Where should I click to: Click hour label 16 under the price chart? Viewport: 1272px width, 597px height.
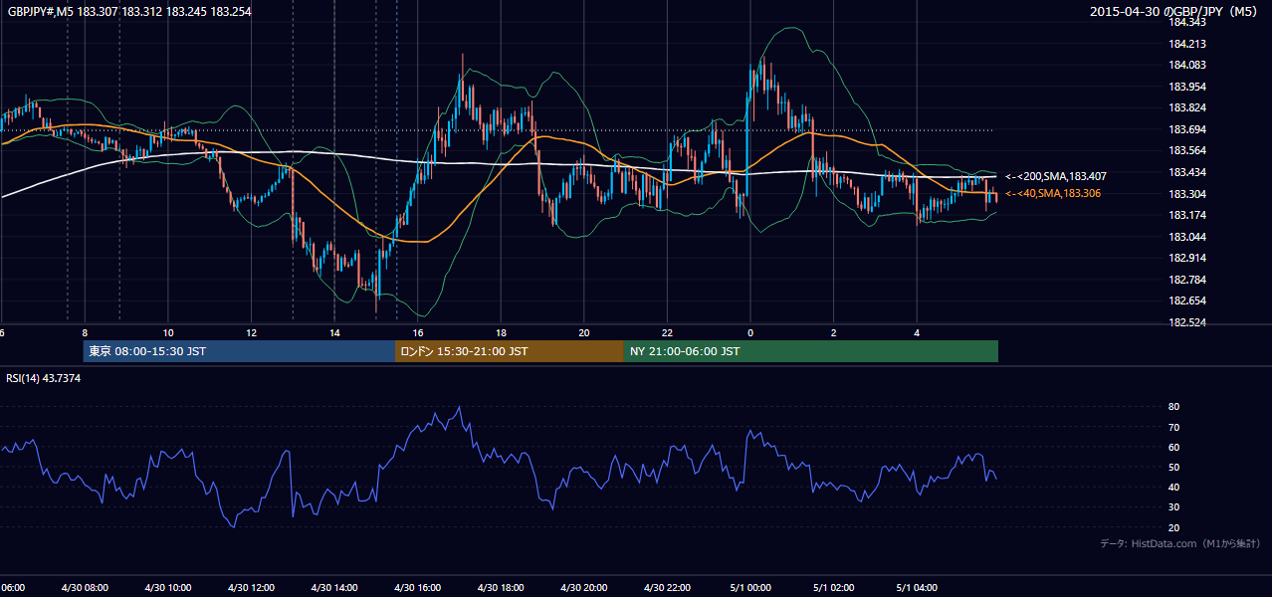click(x=418, y=332)
